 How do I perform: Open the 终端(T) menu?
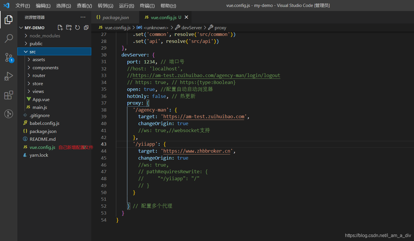(x=147, y=6)
